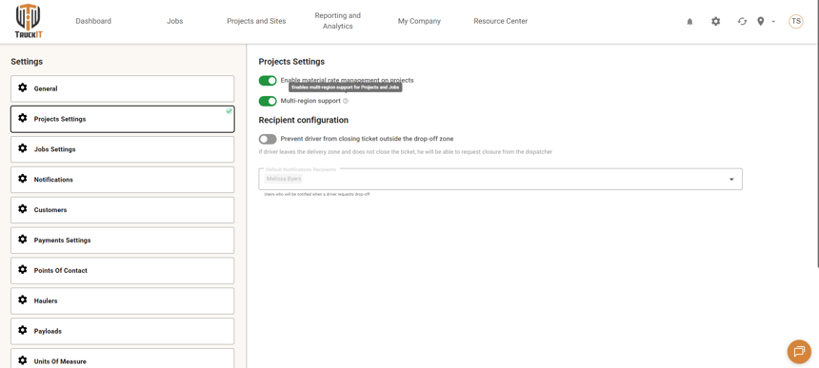The width and height of the screenshot is (819, 368).
Task: Click the sync refresh icon
Action: coord(742,21)
